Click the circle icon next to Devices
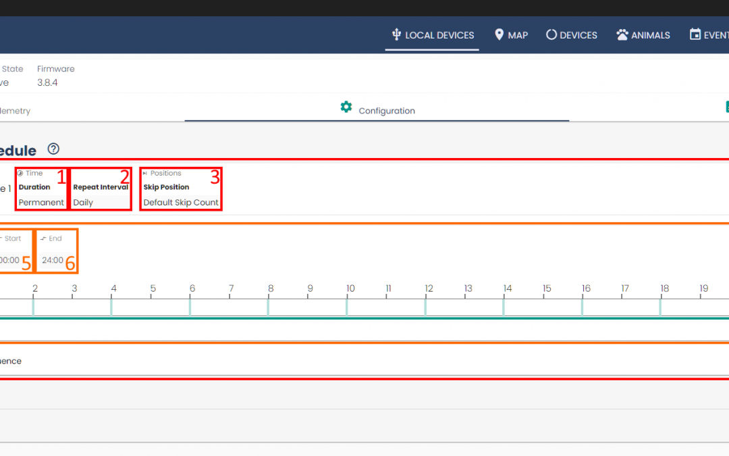Viewport: 729px width, 456px height. [x=551, y=34]
